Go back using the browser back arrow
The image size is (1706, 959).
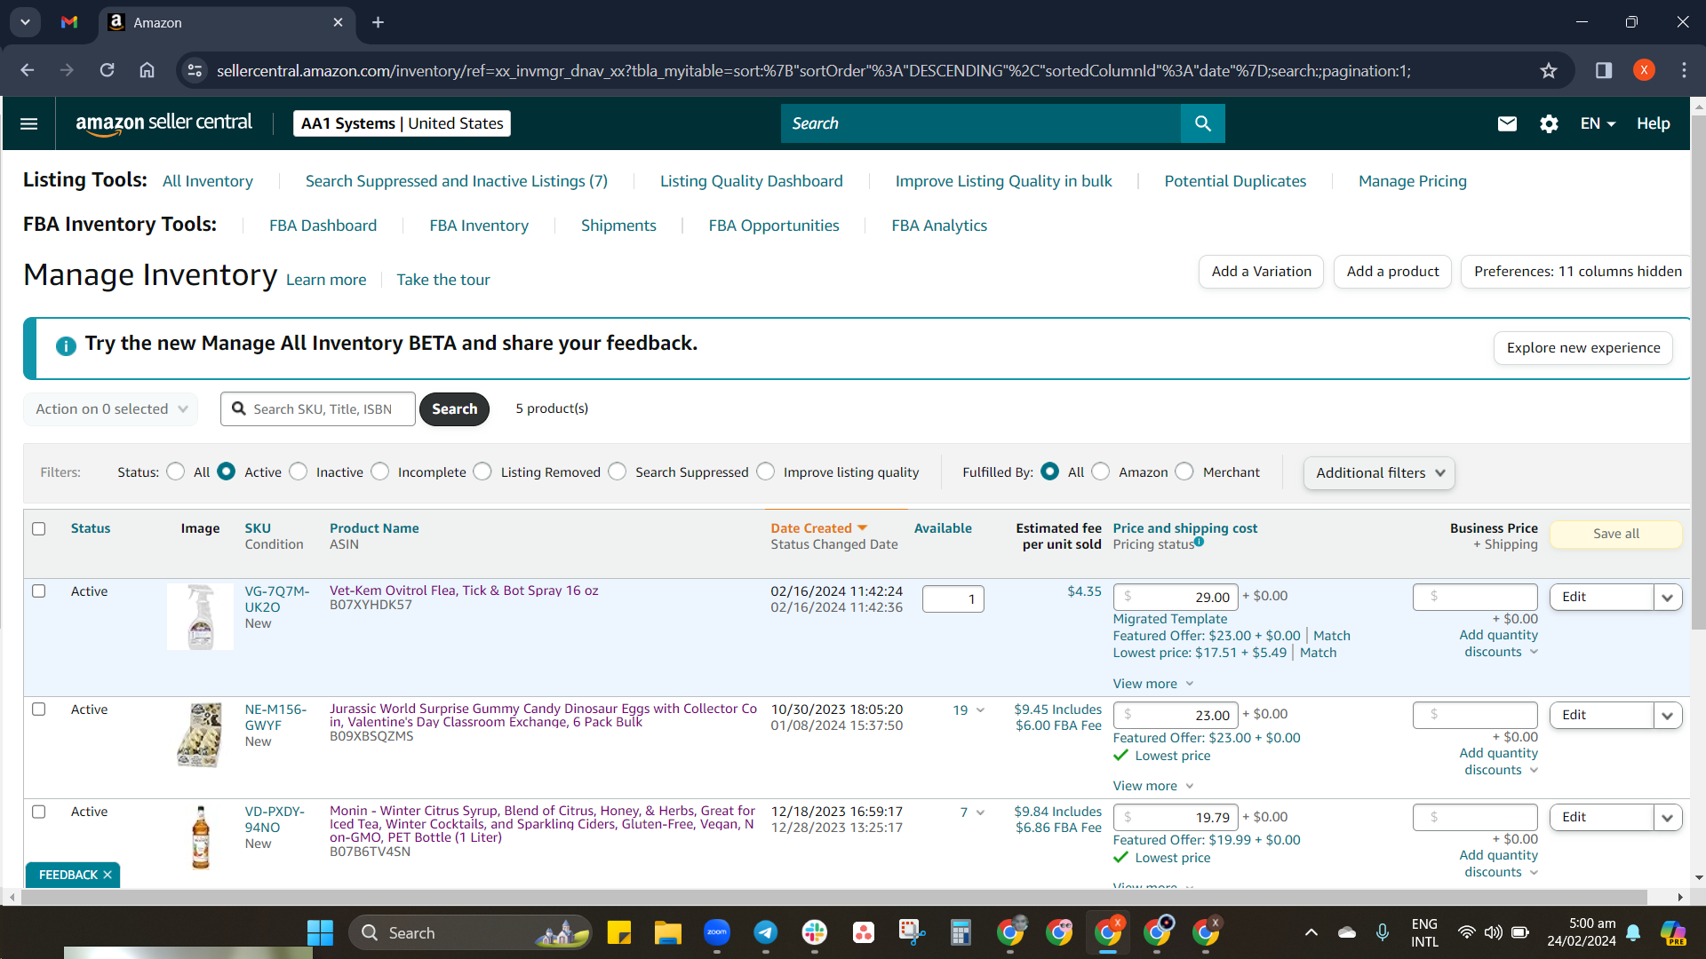27,70
